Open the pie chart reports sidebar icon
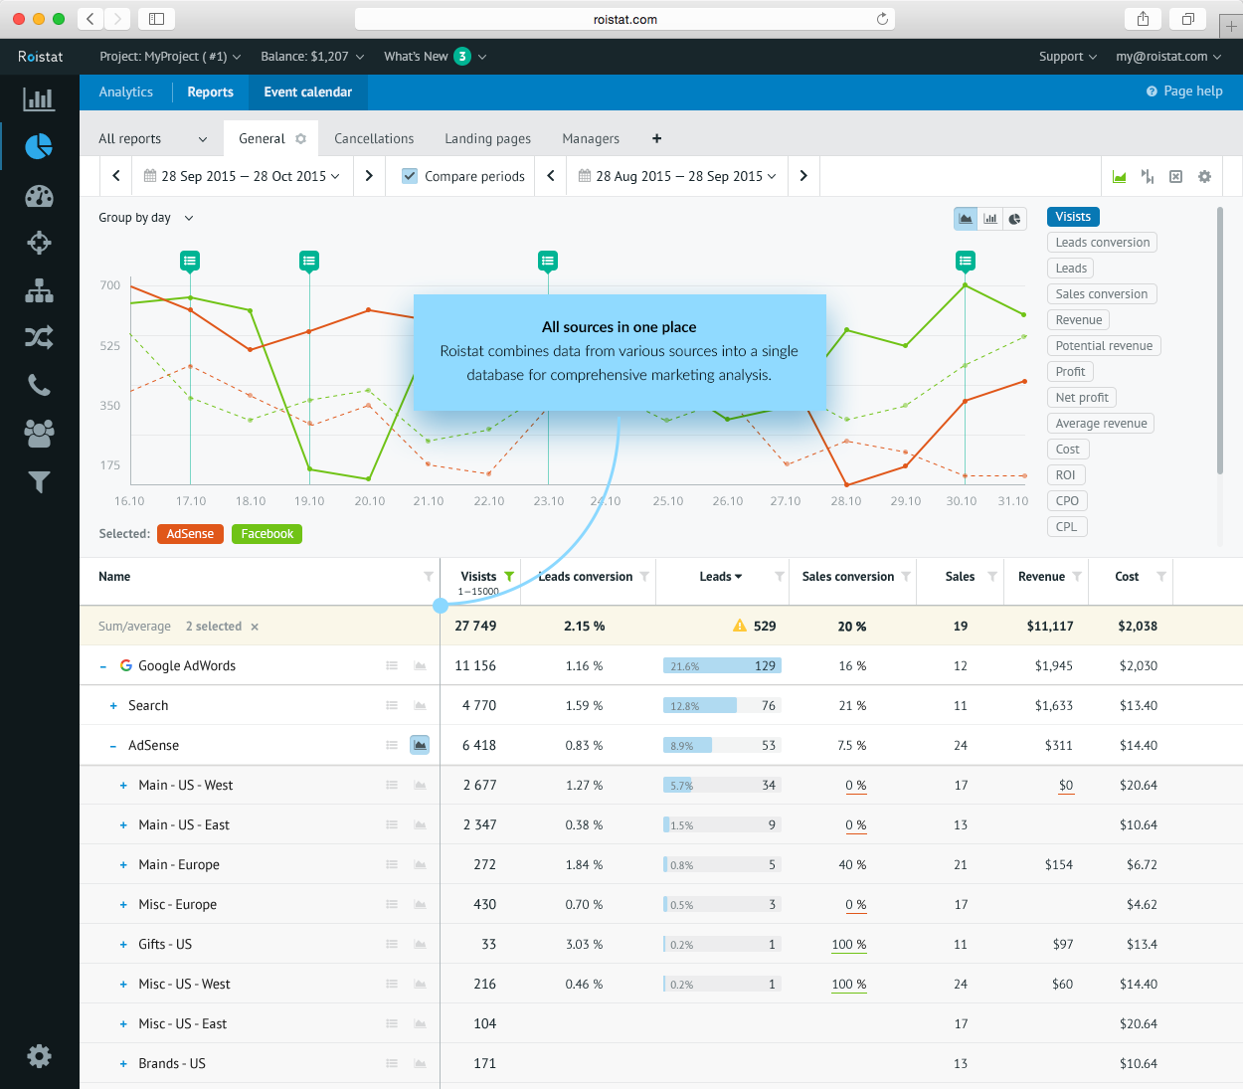This screenshot has width=1243, height=1089. pyautogui.click(x=39, y=146)
